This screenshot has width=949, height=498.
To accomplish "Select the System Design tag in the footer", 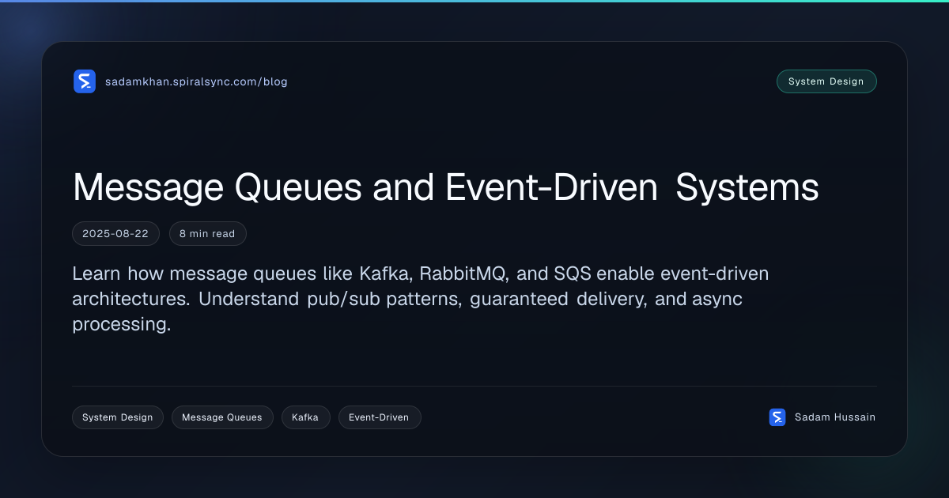I will point(118,417).
